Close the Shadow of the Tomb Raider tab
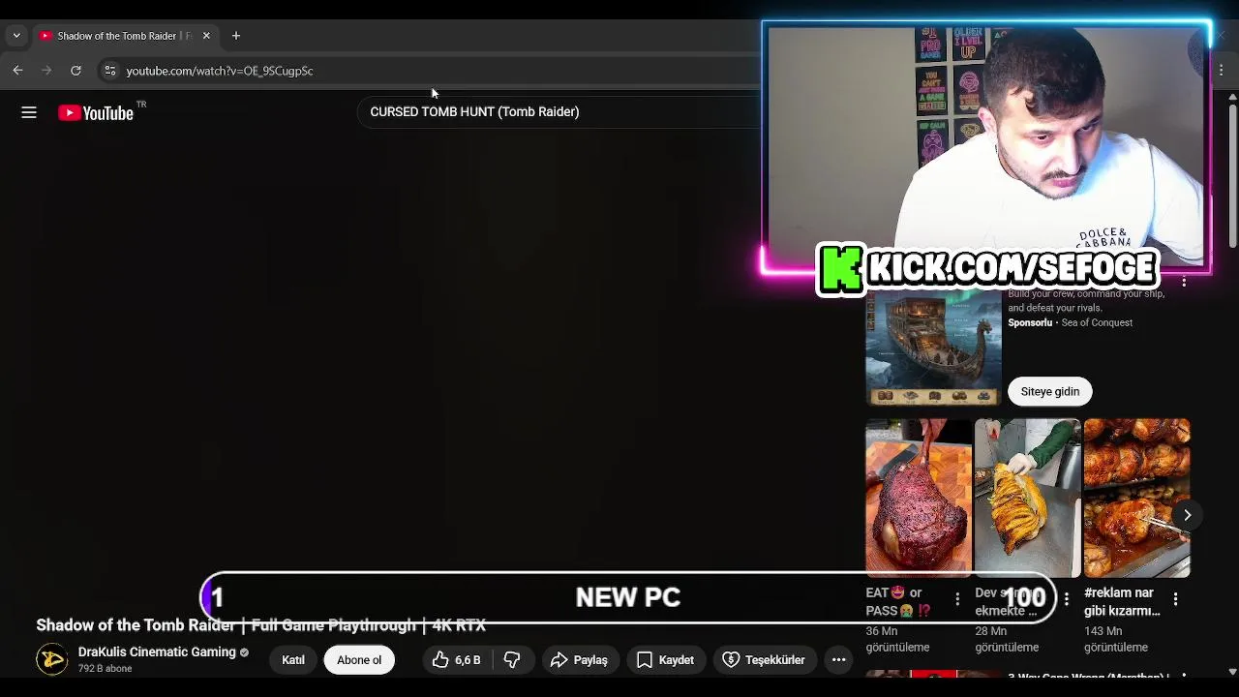The image size is (1239, 697). (x=205, y=36)
